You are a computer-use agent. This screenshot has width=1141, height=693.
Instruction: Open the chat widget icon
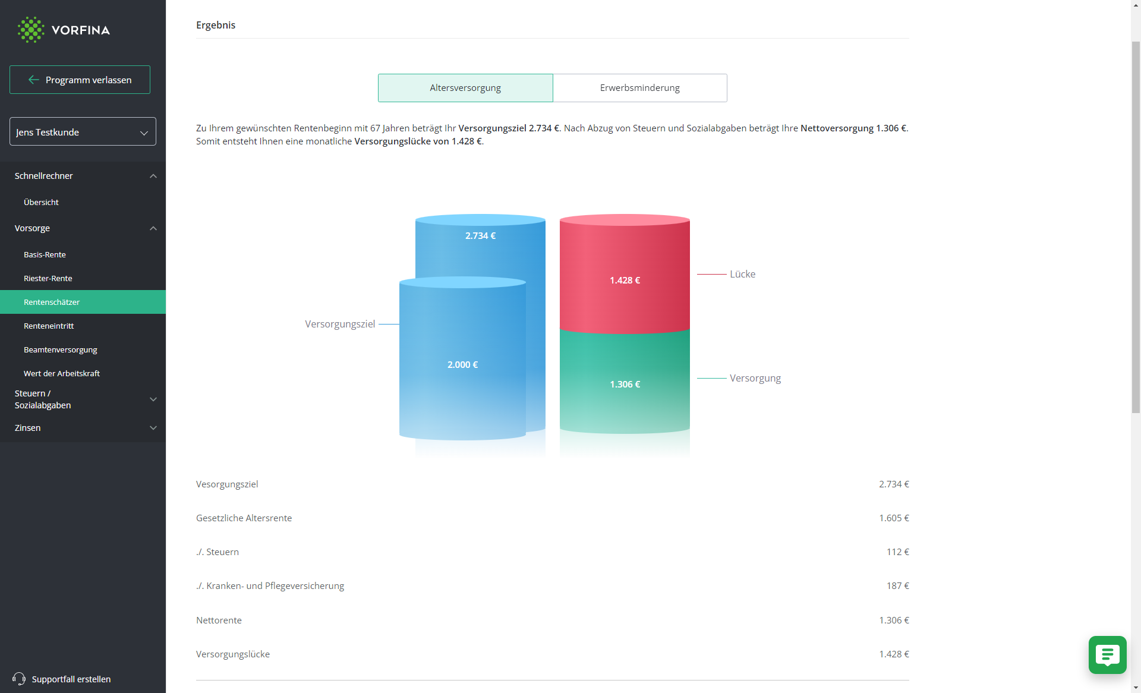coord(1107,655)
